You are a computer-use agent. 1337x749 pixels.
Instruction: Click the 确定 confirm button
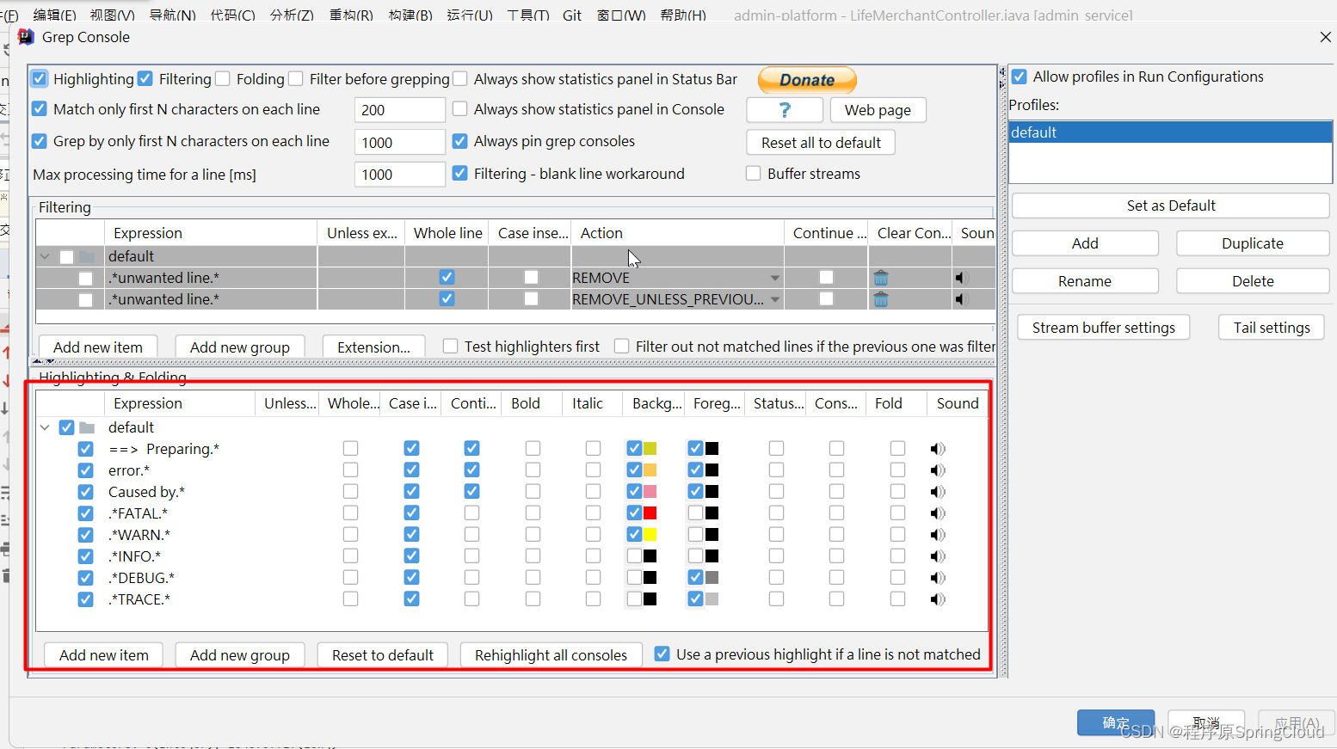(x=1116, y=723)
